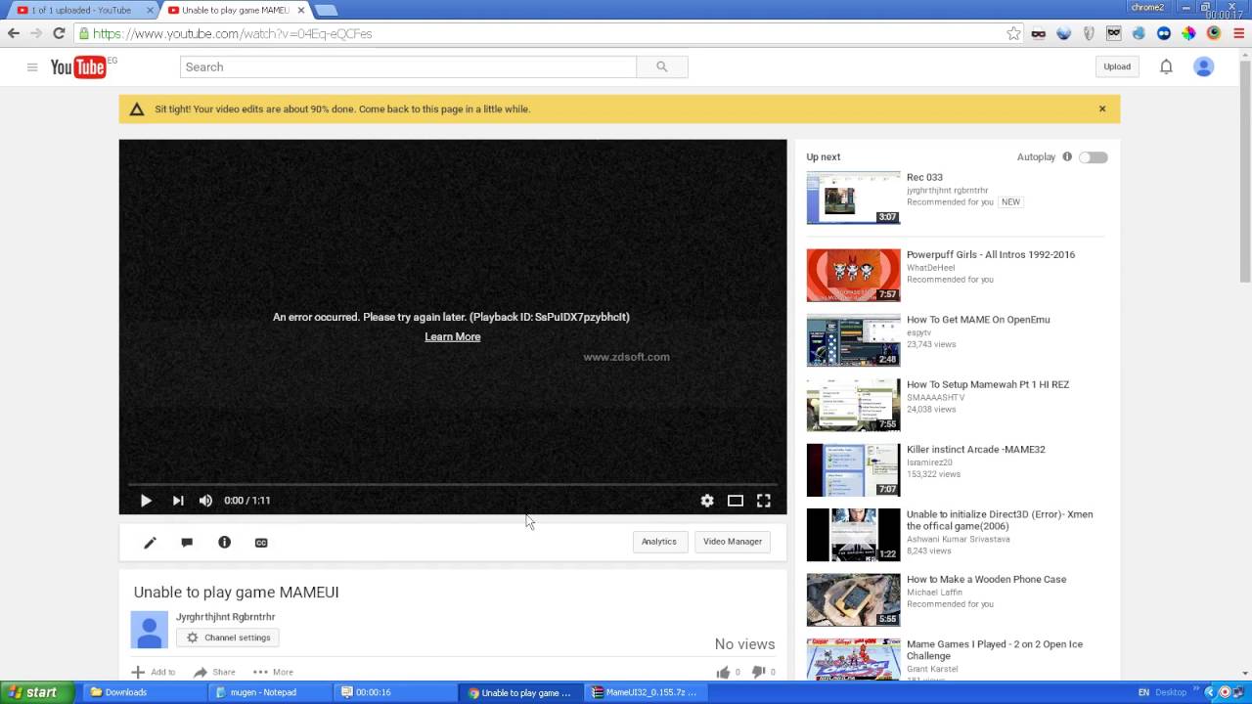Click Add to under the video
The height and width of the screenshot is (704, 1252).
coord(154,672)
